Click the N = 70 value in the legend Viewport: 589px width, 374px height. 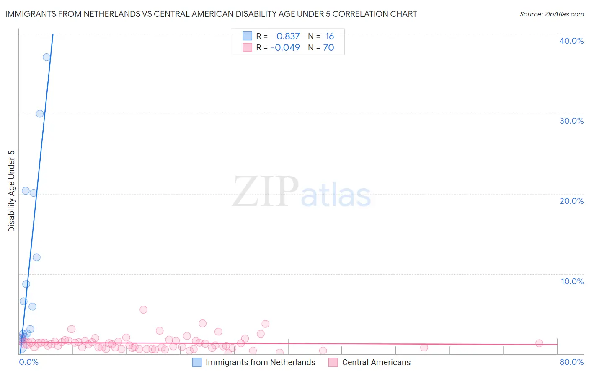coord(321,47)
